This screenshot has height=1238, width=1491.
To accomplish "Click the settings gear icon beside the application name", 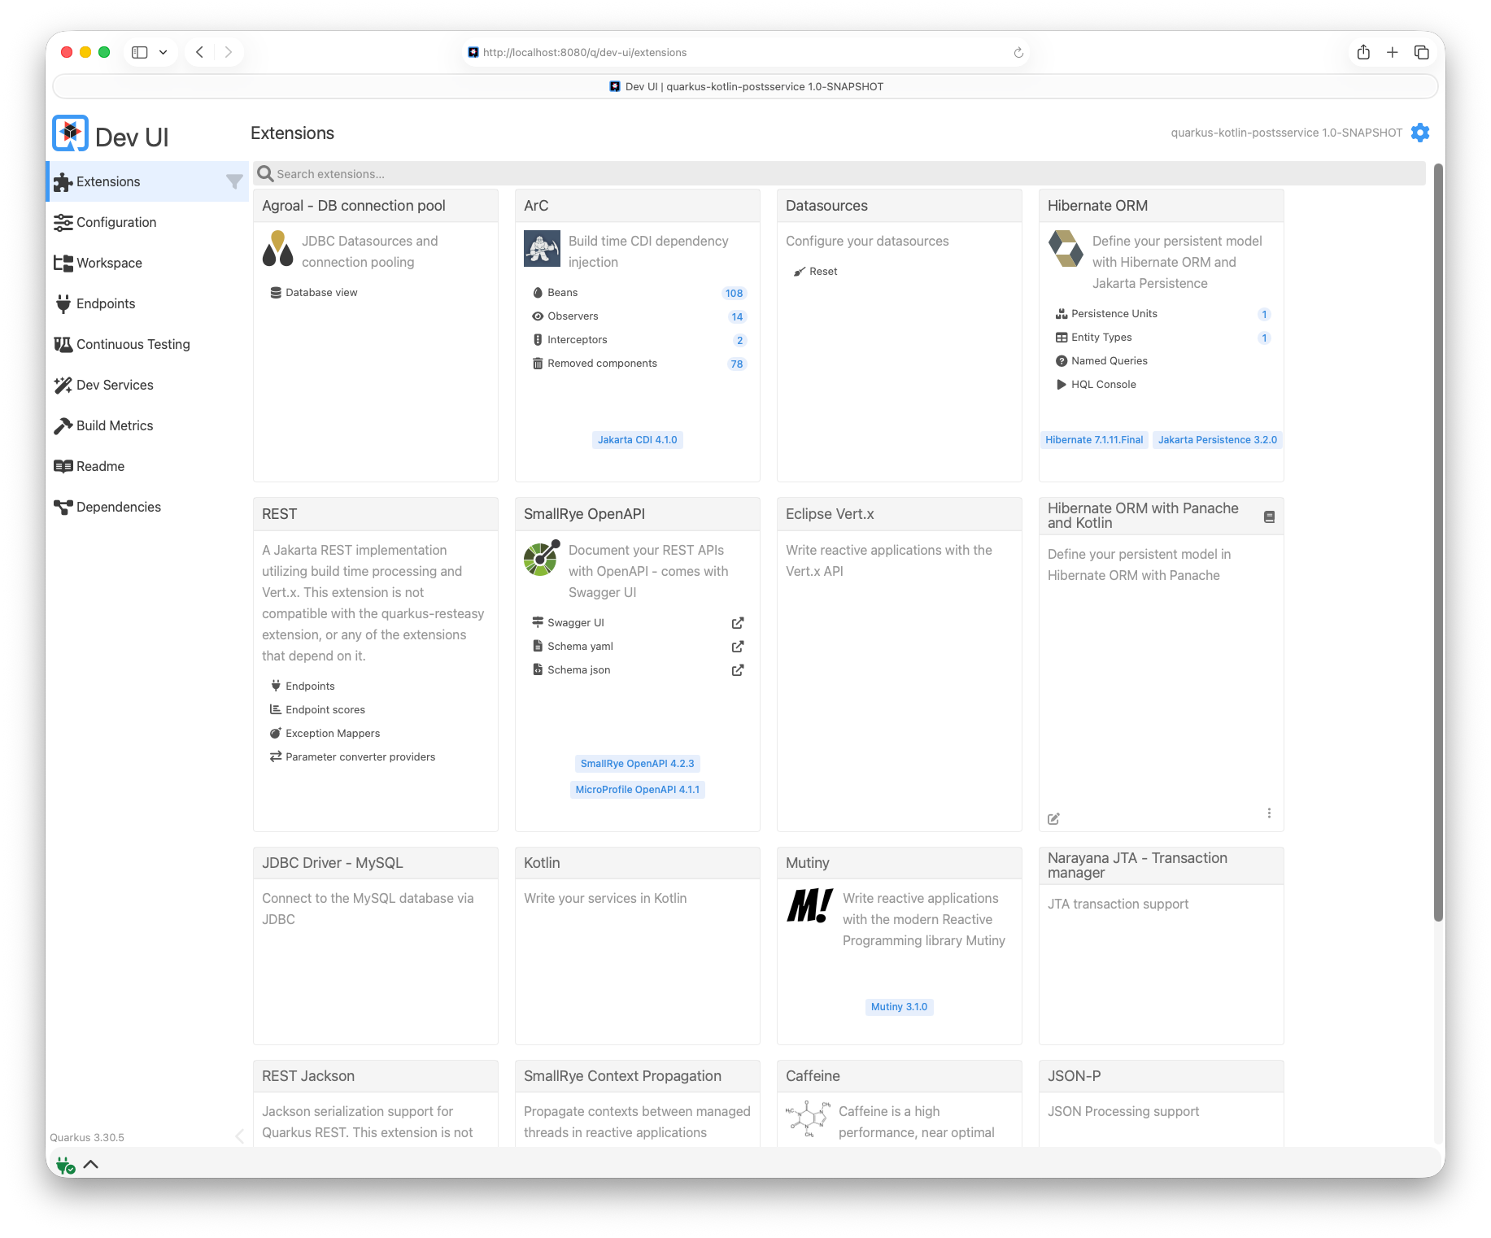I will tap(1419, 133).
